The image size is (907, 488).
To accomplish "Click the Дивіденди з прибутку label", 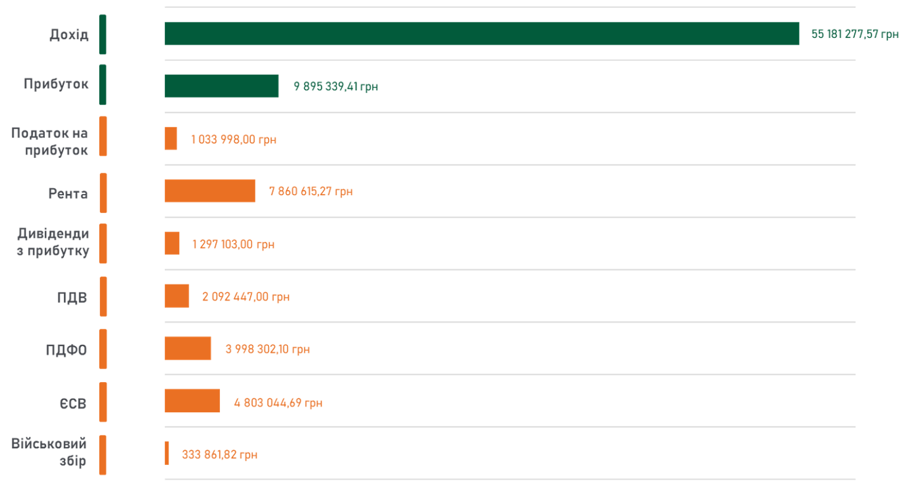I will coord(53,243).
